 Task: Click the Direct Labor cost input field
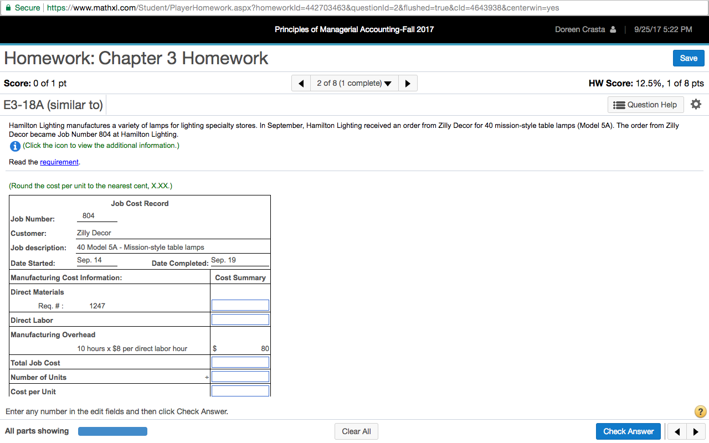click(x=240, y=320)
